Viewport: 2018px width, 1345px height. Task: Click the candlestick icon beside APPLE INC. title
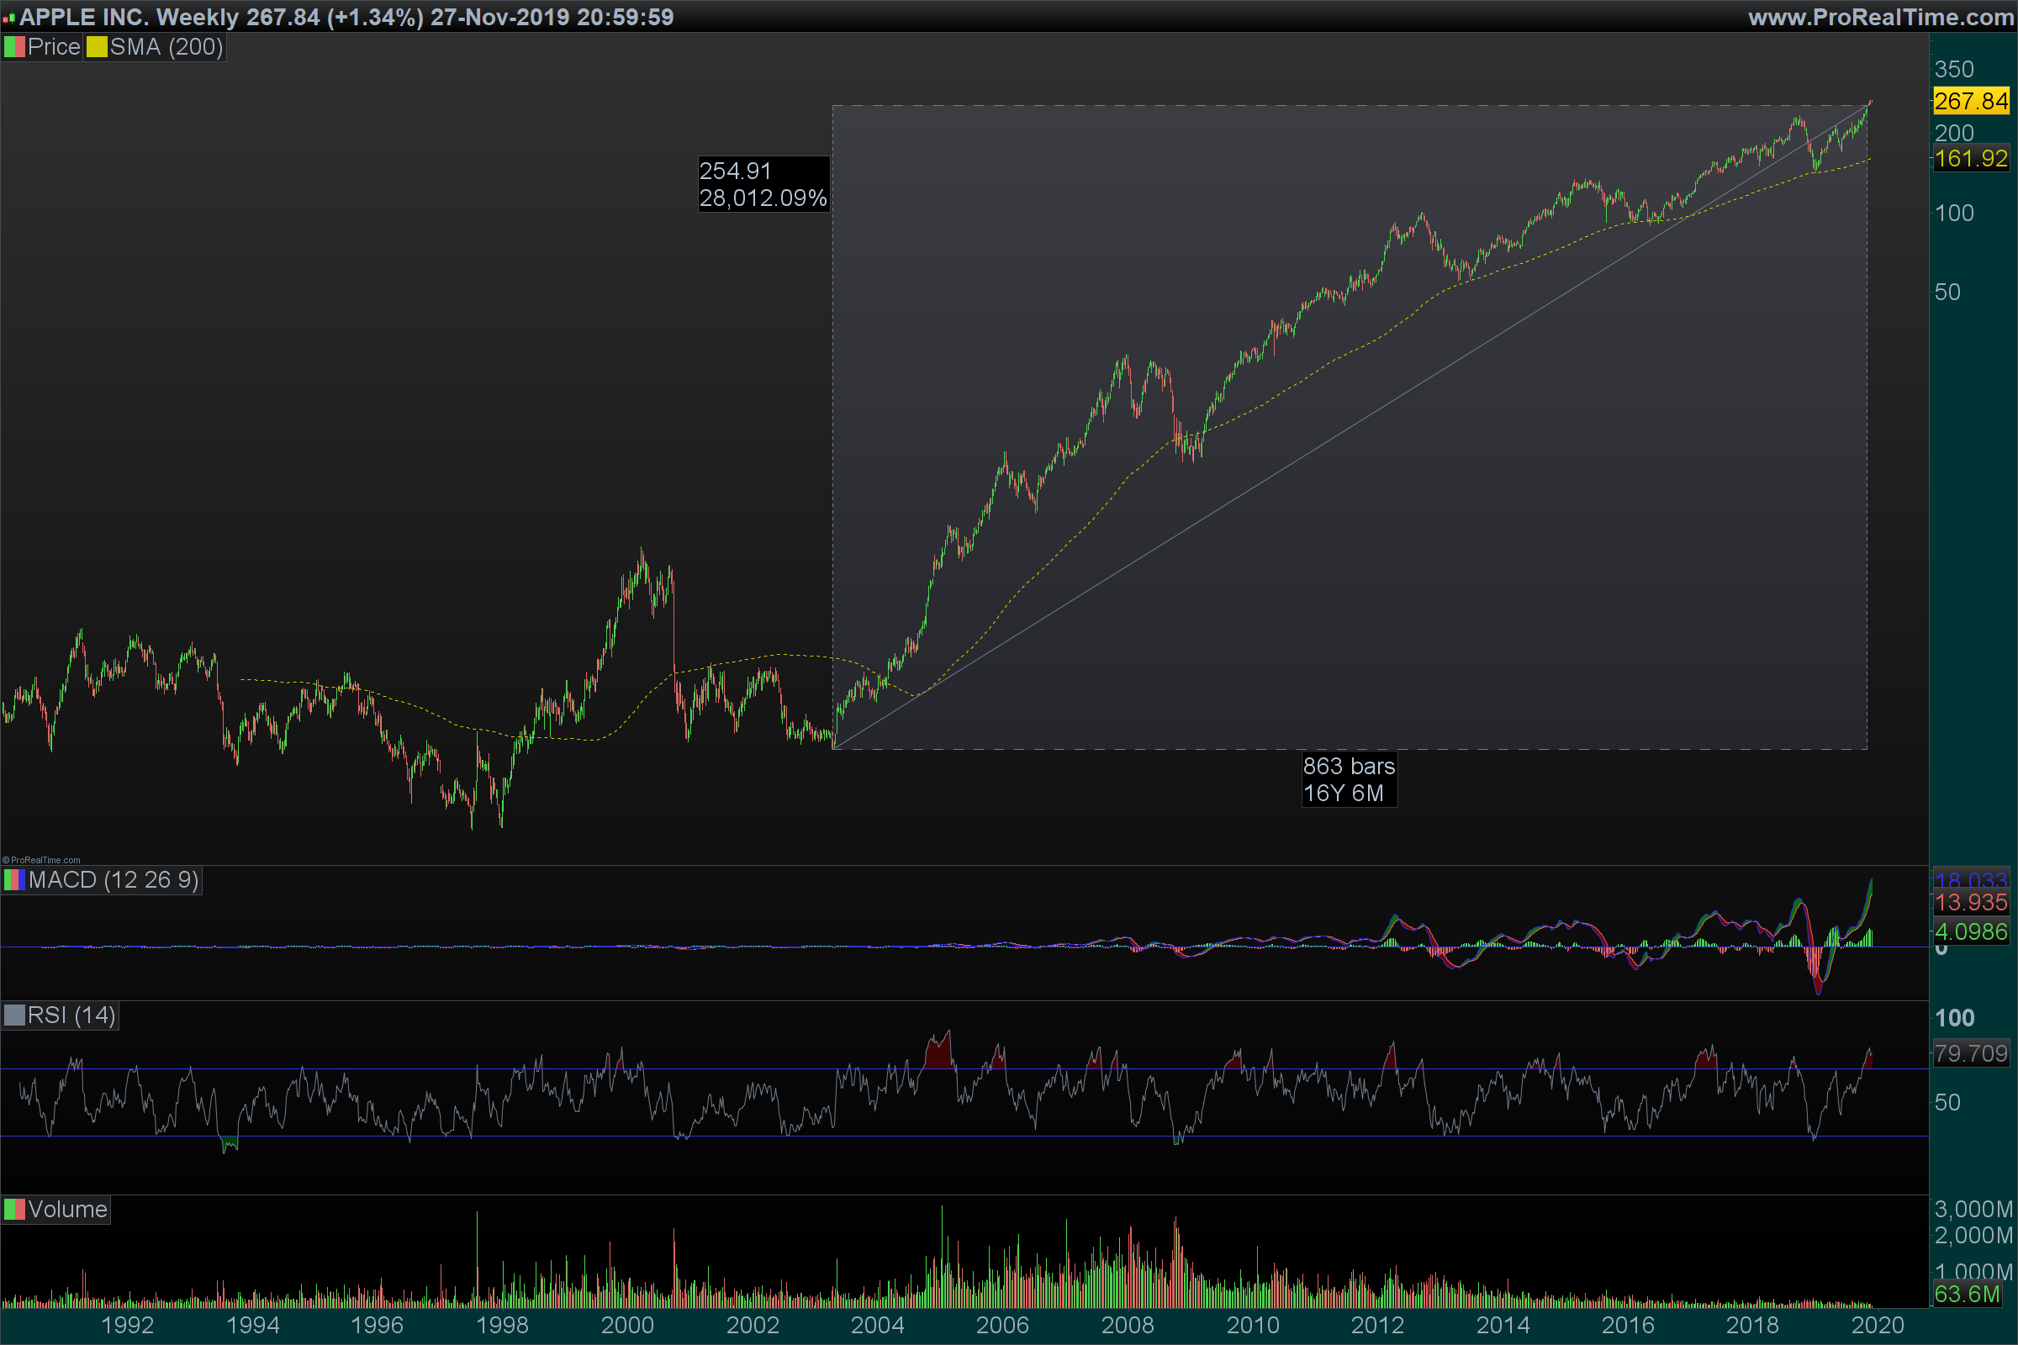pyautogui.click(x=8, y=17)
